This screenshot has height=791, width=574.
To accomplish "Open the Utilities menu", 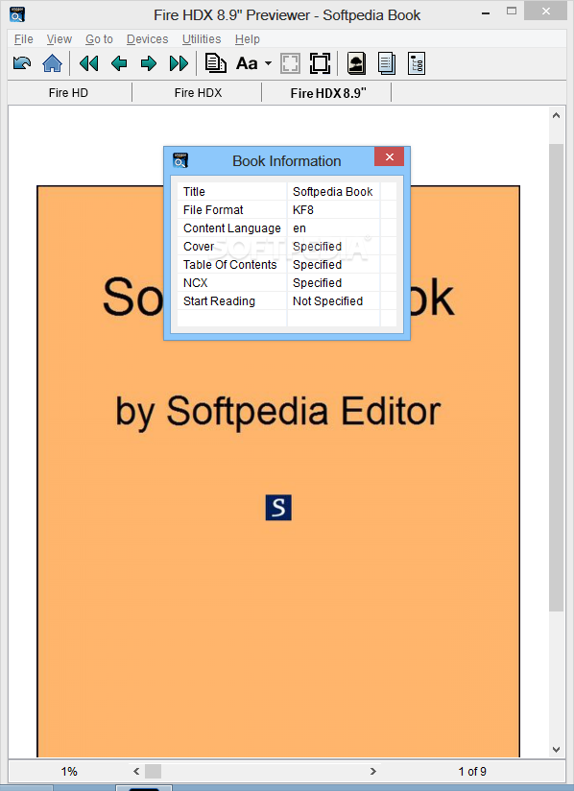I will tap(202, 38).
